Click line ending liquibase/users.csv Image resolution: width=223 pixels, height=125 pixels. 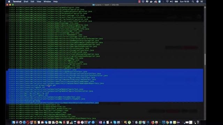[34, 105]
